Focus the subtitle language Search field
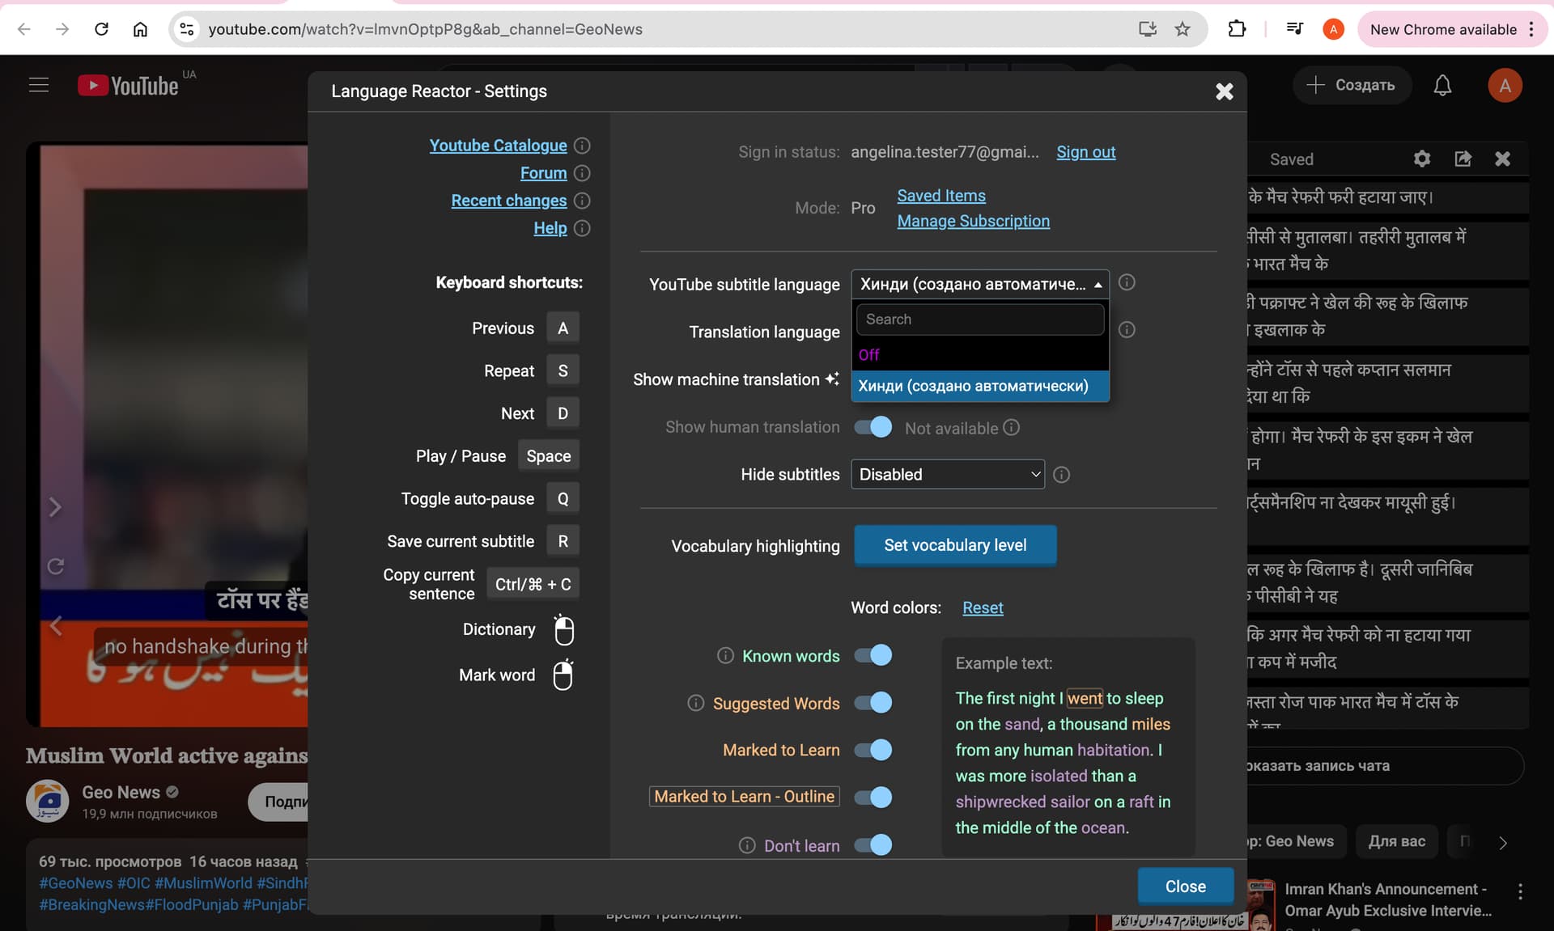The width and height of the screenshot is (1554, 931). [980, 320]
